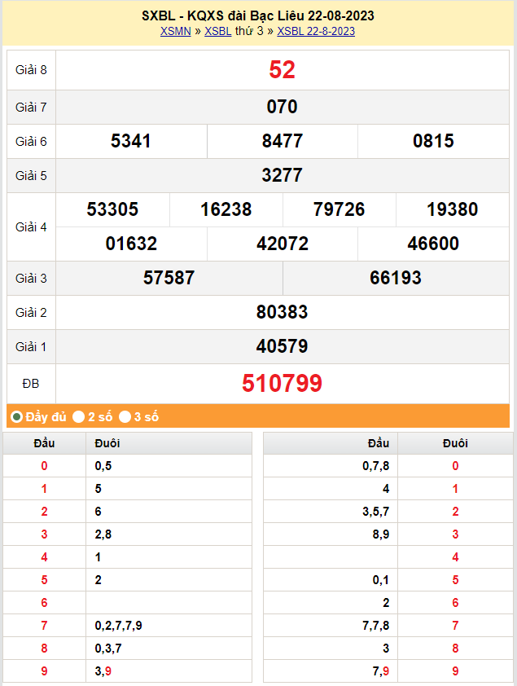Click the Giải 8 row label

31,70
